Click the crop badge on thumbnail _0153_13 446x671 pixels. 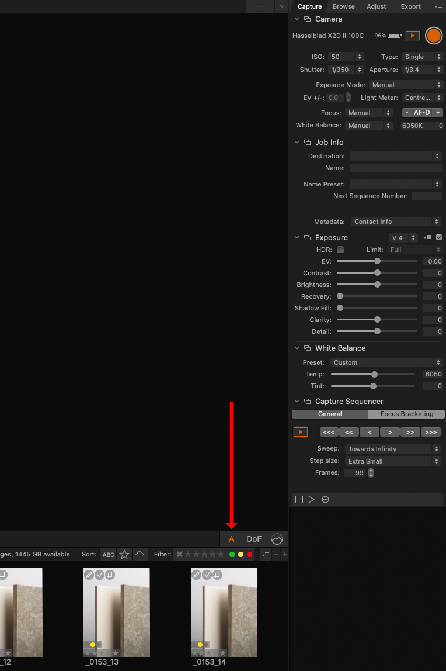coord(110,575)
